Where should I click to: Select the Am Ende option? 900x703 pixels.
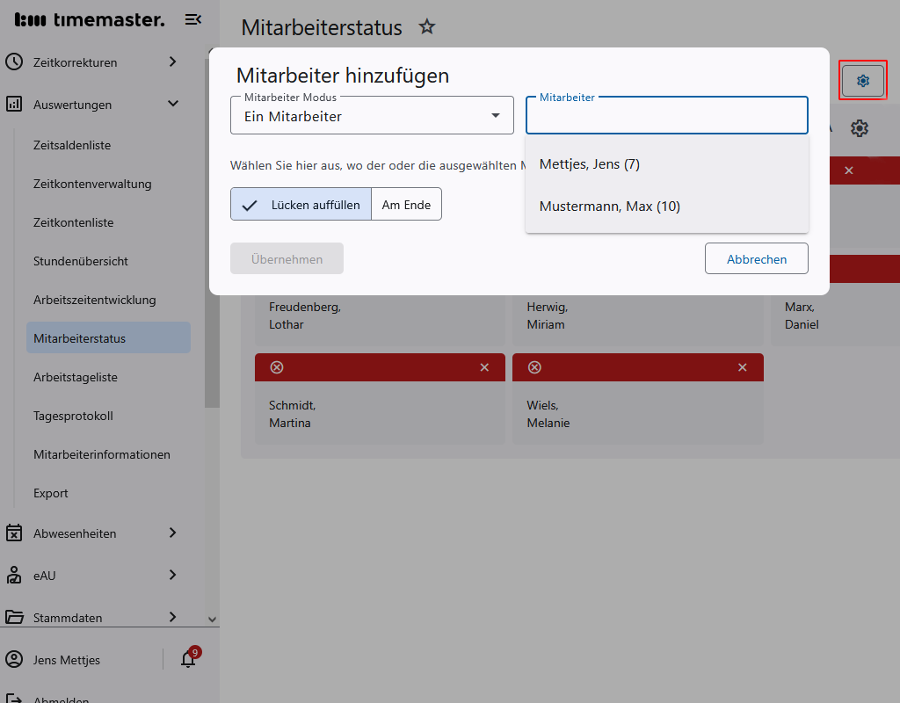tap(406, 204)
